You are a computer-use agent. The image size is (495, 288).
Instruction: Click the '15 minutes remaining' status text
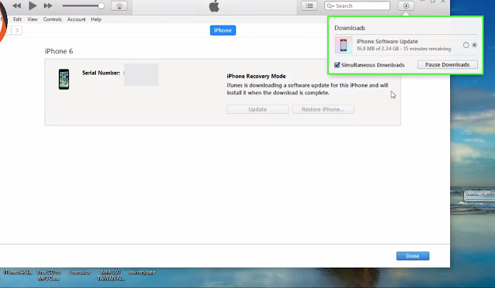(x=426, y=49)
